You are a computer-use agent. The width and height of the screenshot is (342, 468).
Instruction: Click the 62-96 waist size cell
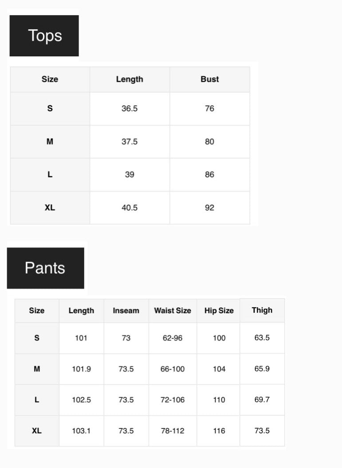click(173, 338)
